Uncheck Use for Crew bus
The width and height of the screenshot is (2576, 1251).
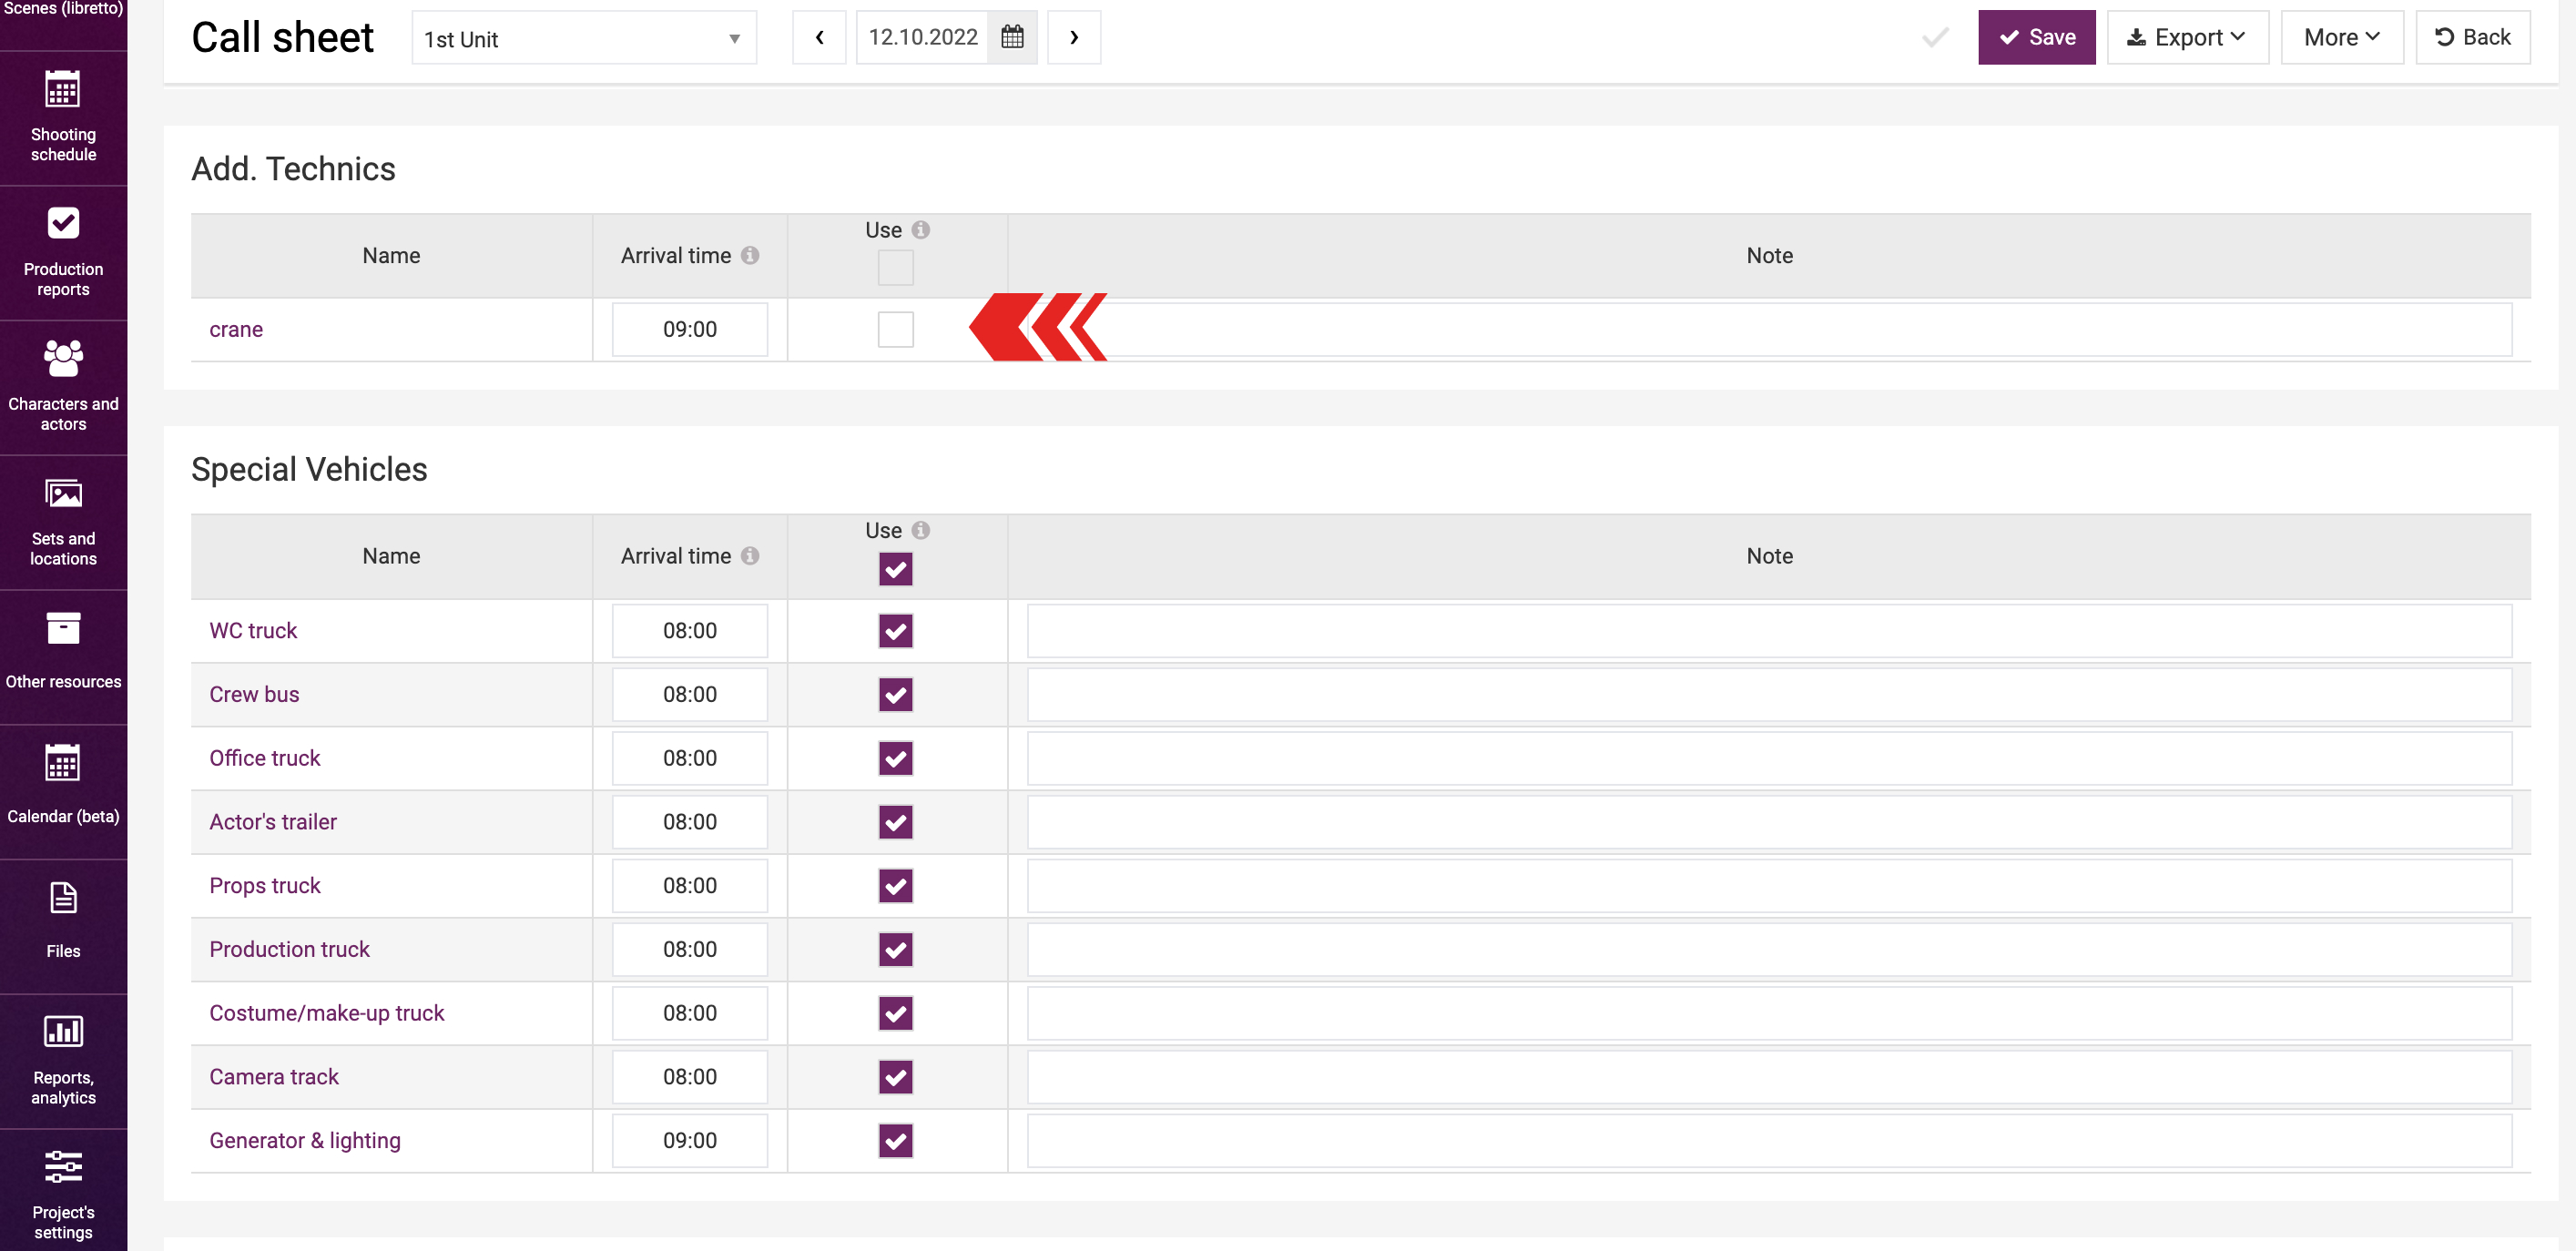point(896,695)
